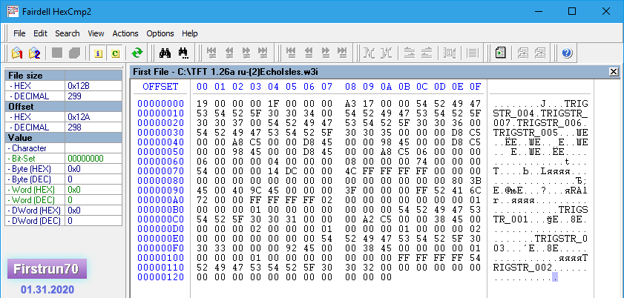This screenshot has width=624, height=298.
Task: Open the Actions menu
Action: (125, 33)
